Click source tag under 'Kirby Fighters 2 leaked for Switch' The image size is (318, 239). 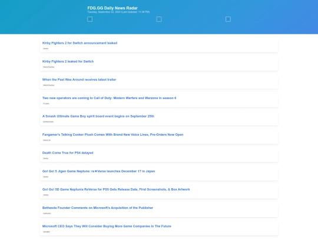pyautogui.click(x=49, y=67)
